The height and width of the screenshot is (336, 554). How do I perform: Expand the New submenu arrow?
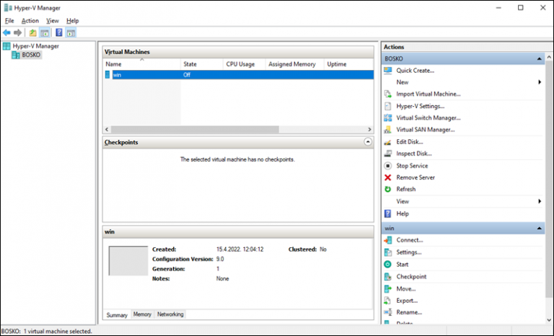pyautogui.click(x=540, y=82)
